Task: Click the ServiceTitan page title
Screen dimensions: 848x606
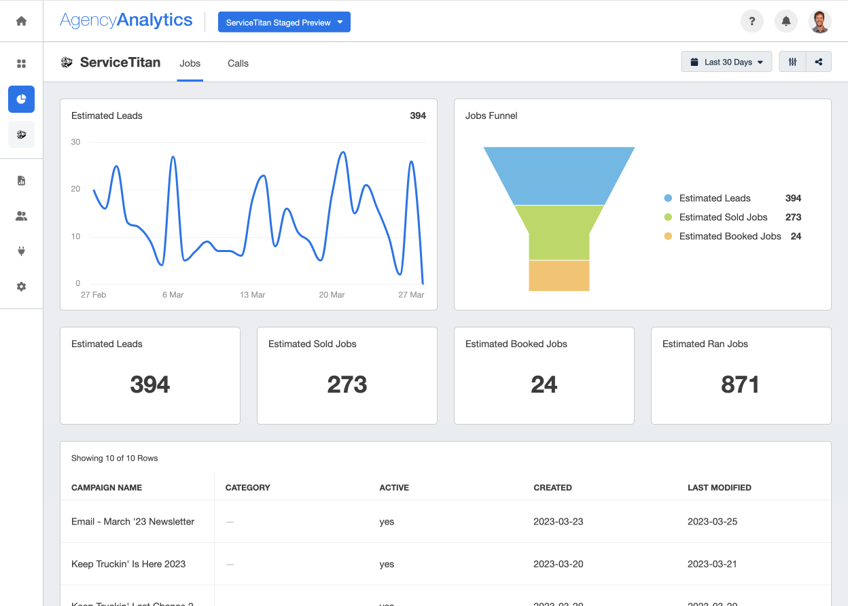Action: pos(120,63)
